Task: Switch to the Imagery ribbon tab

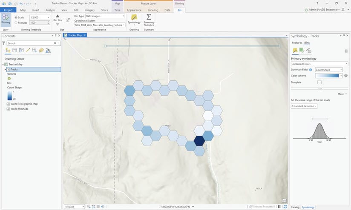Action: coord(89,10)
